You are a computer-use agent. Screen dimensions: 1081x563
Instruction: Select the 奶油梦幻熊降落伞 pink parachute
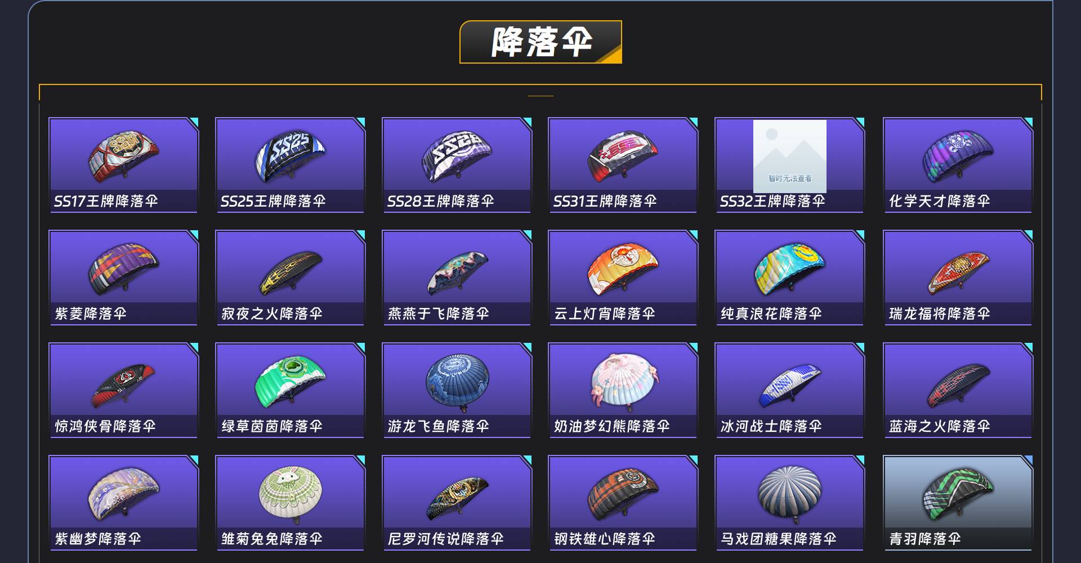click(x=624, y=381)
